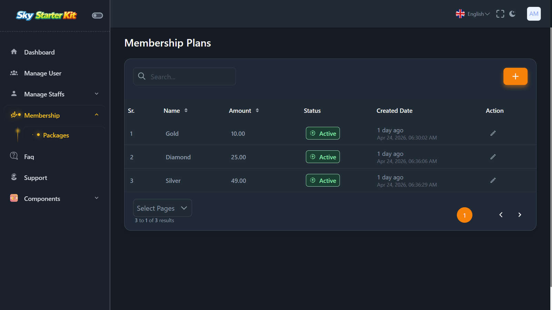This screenshot has width=552, height=310.
Task: Open the AM user avatar
Action: click(x=534, y=14)
